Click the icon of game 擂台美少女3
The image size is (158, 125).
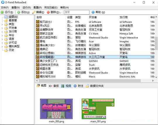pos(38,45)
